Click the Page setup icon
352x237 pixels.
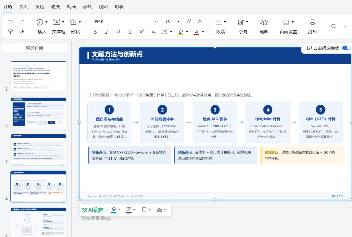[x=286, y=22]
